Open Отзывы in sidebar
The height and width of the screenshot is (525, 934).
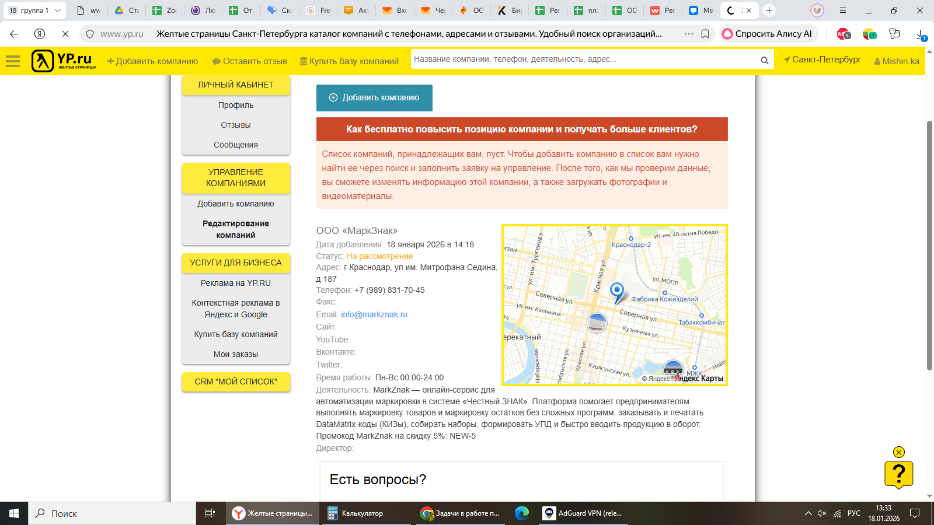coord(236,125)
